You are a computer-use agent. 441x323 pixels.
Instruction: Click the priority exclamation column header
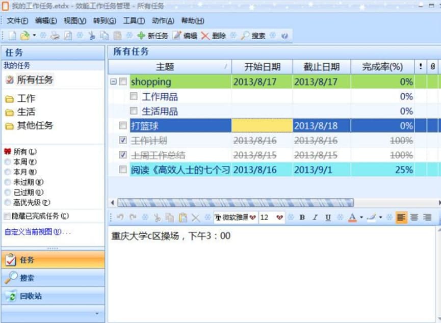pos(421,67)
